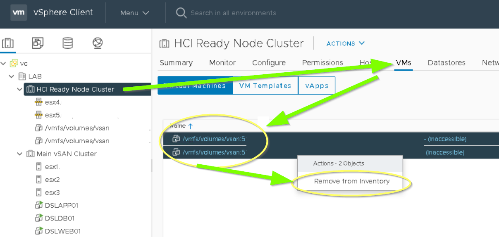Open the Menu dropdown
The width and height of the screenshot is (499, 237).
(134, 13)
